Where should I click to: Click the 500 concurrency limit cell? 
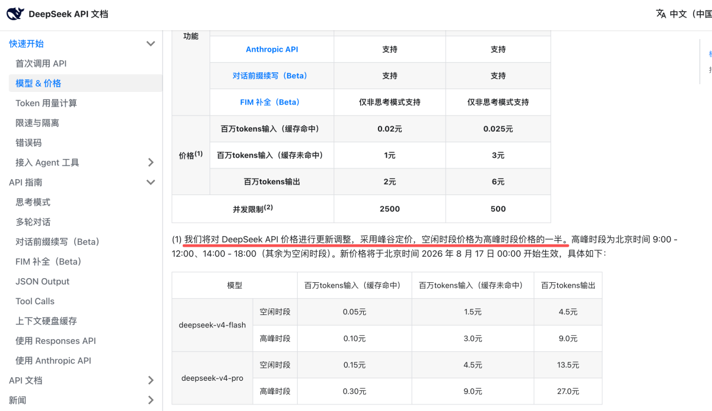(498, 209)
